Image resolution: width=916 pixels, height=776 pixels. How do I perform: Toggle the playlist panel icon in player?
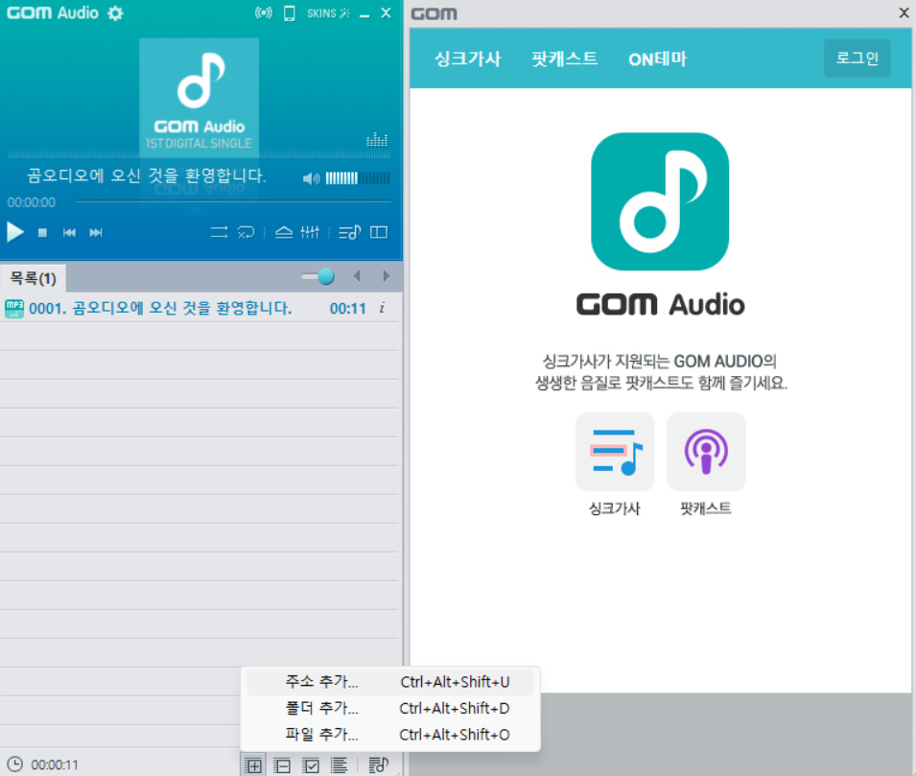pyautogui.click(x=349, y=232)
